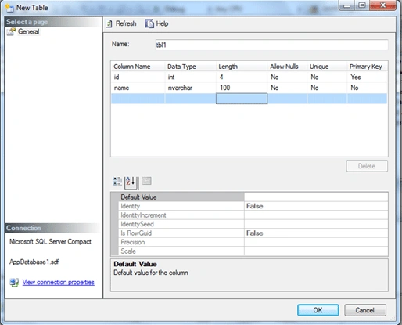Viewport: 402px width, 325px height.
Task: Select the 'name' column name cell
Action: tap(138, 88)
